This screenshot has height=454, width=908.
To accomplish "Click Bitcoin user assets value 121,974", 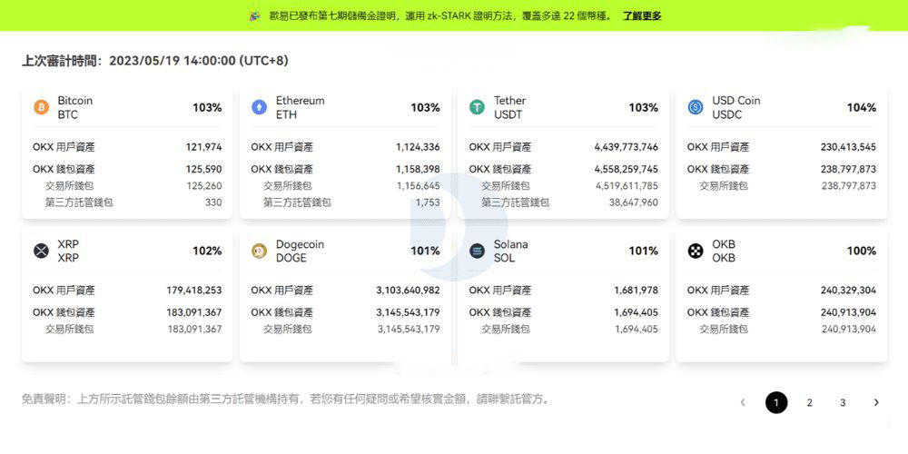I will (x=203, y=147).
